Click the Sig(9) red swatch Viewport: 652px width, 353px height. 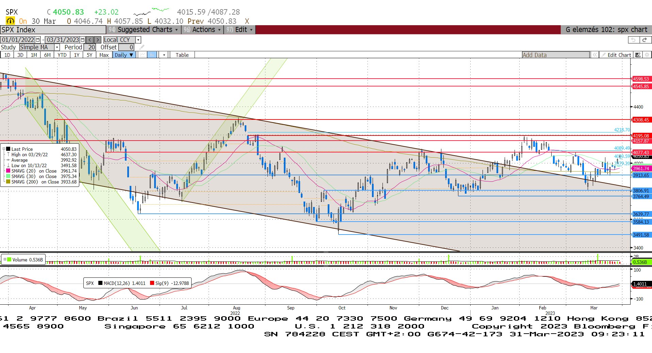pos(152,283)
